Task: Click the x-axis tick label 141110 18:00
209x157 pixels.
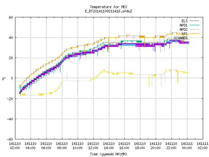Action: [x=140, y=146]
